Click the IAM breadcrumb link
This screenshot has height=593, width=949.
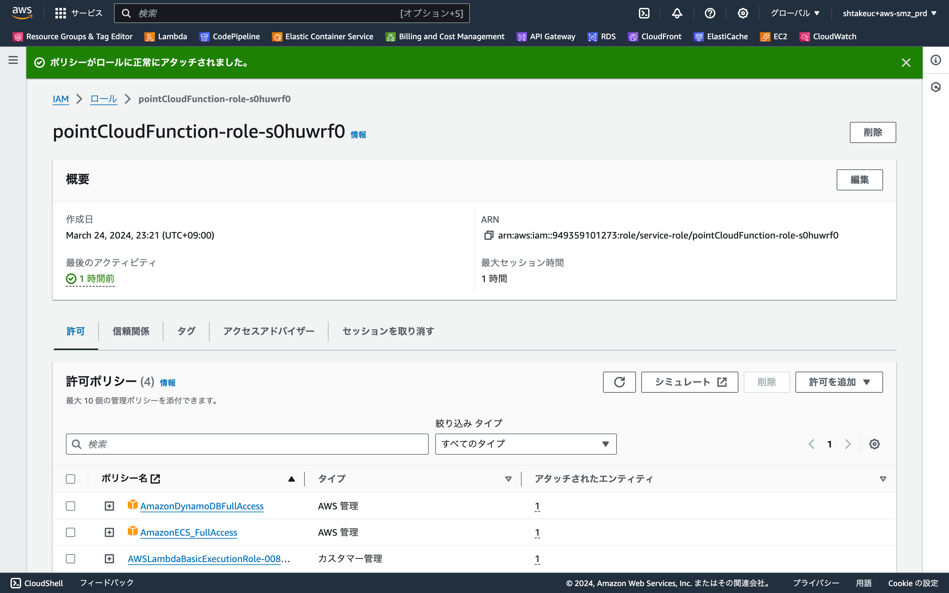tap(61, 99)
